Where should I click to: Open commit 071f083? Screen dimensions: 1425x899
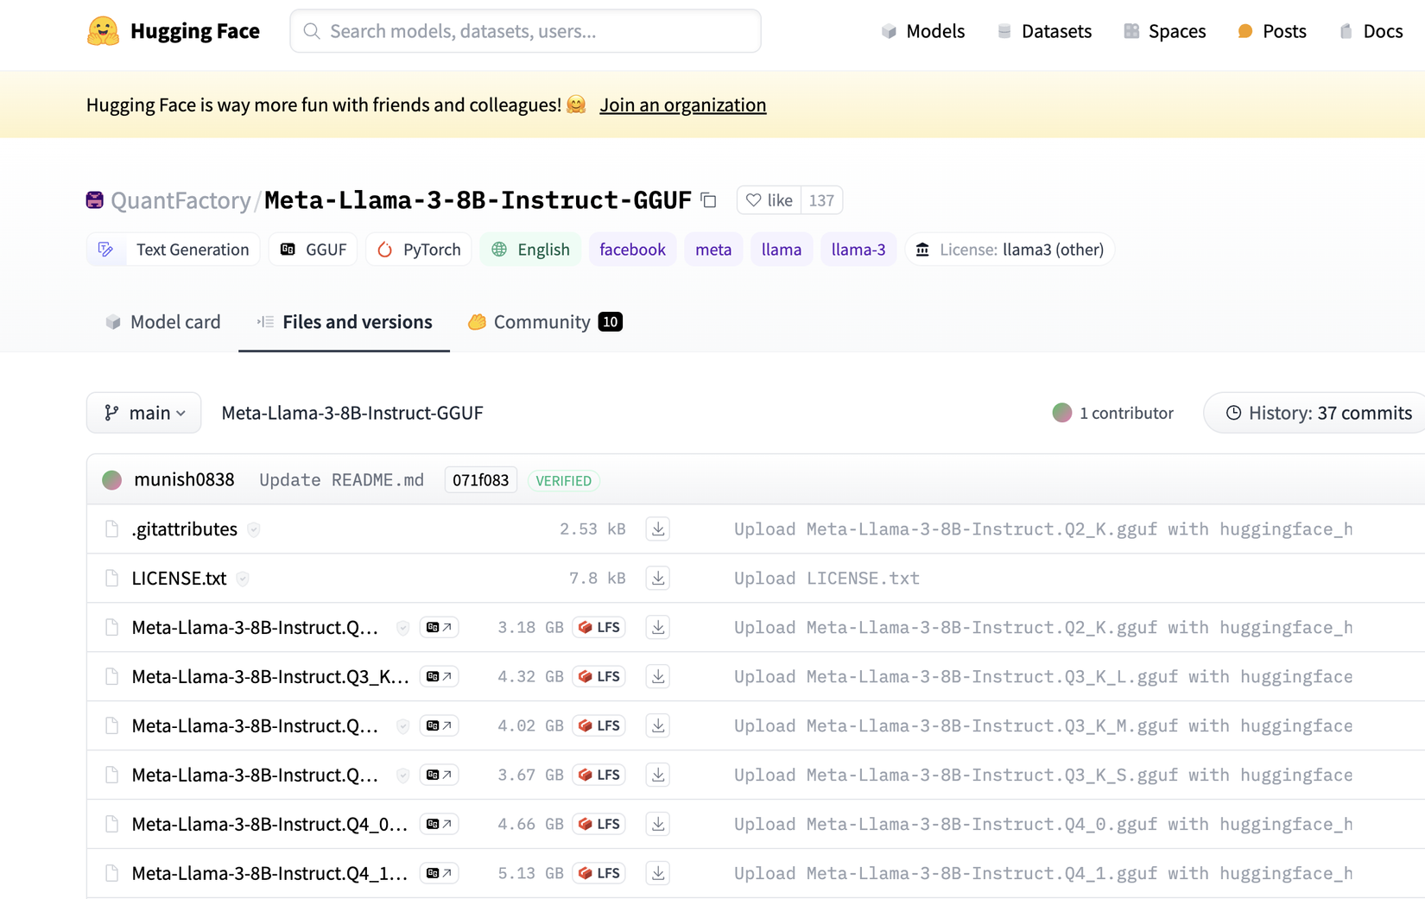[x=481, y=480]
